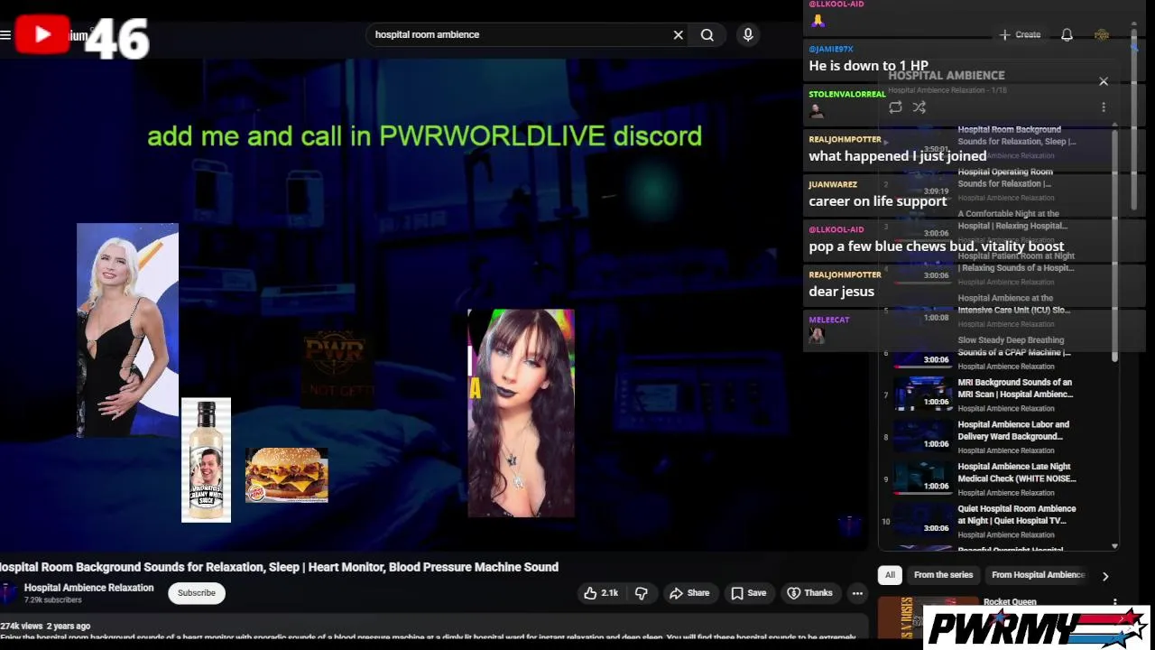Viewport: 1155px width, 650px height.
Task: Open playlist more options menu
Action: (1103, 107)
